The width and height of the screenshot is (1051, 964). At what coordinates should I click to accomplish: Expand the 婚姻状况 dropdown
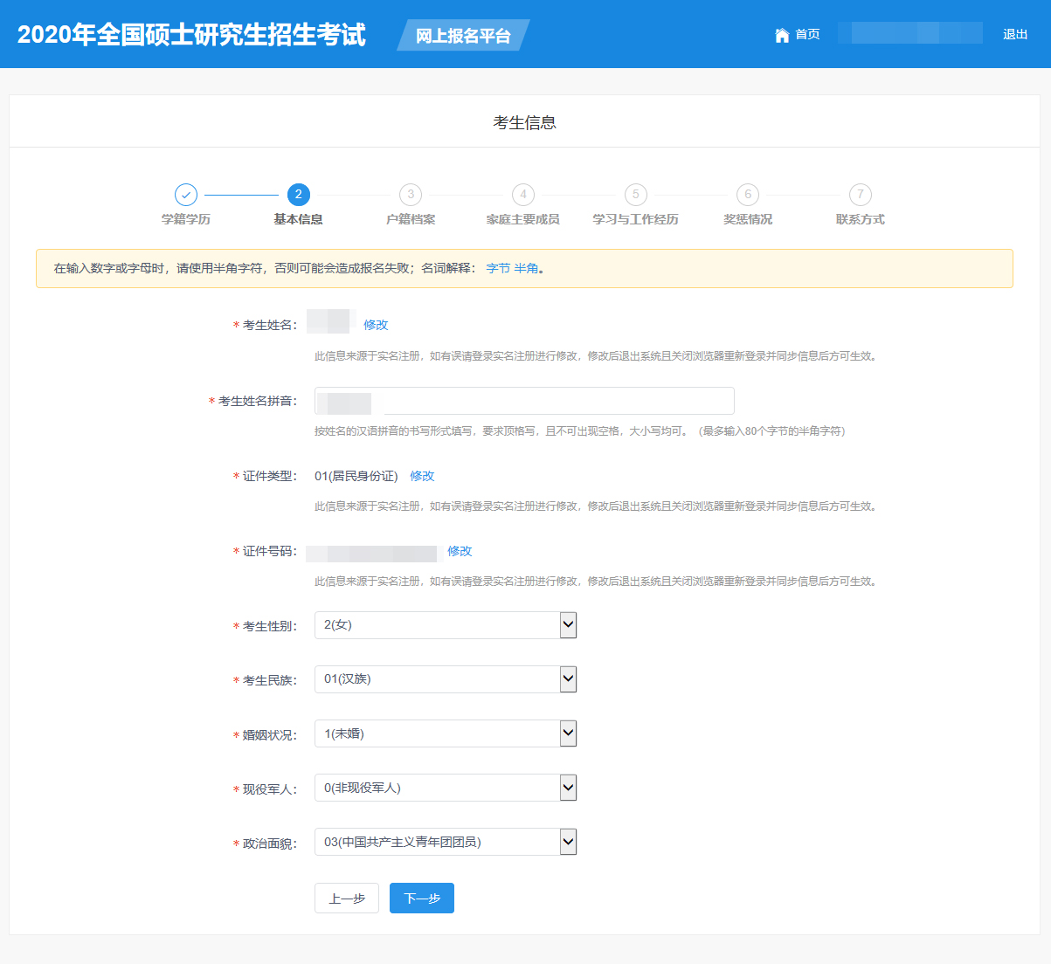tap(446, 733)
